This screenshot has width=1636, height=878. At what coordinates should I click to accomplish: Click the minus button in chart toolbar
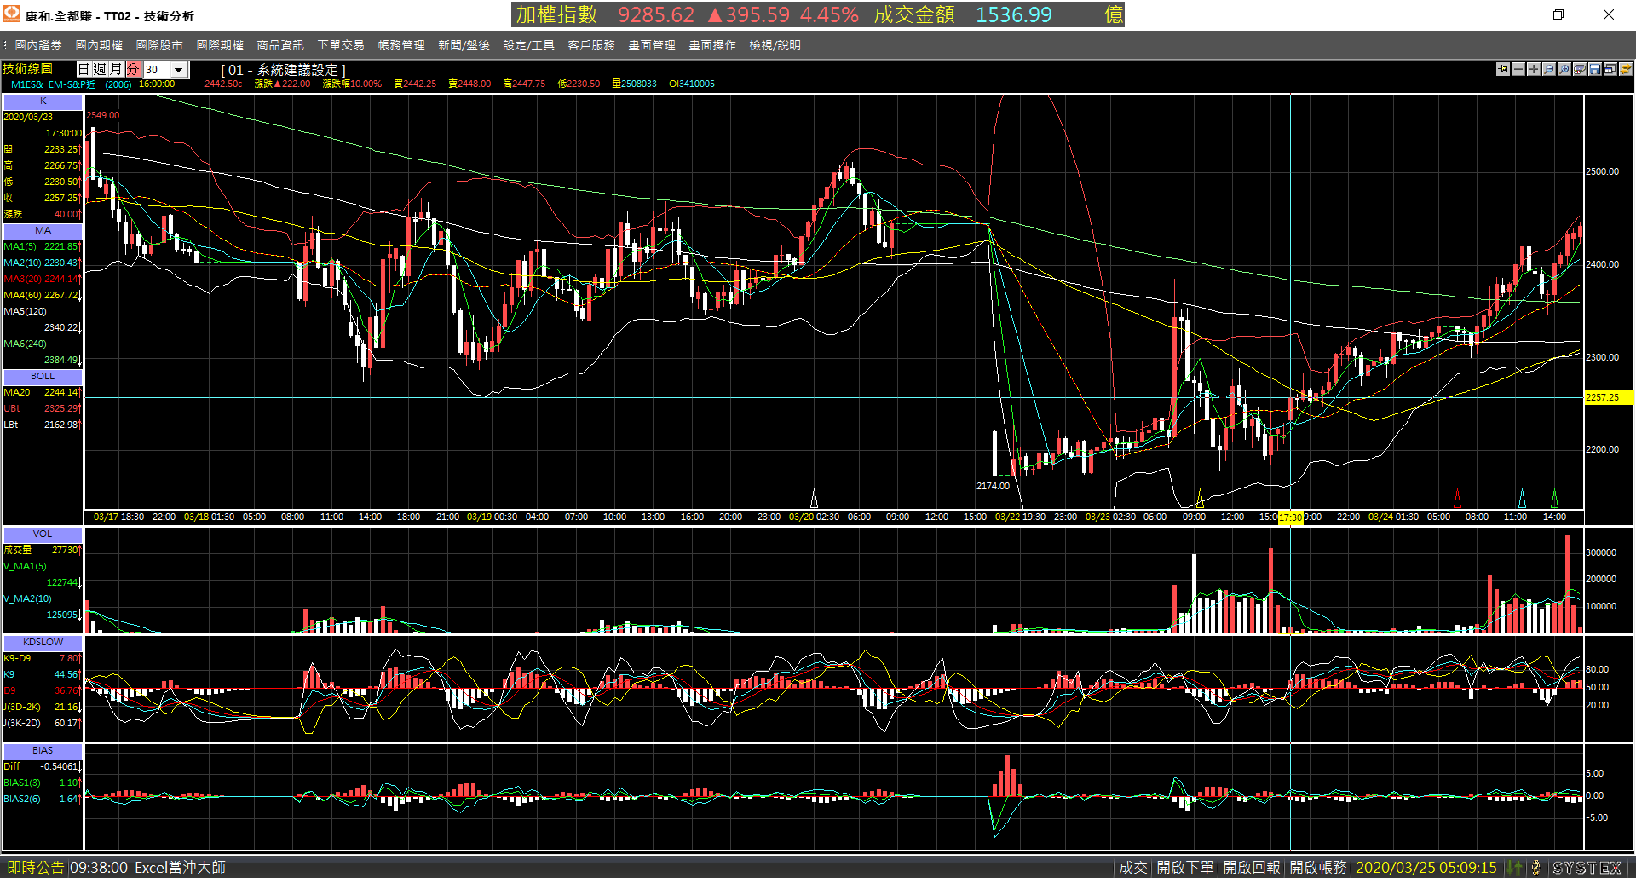(x=1518, y=69)
